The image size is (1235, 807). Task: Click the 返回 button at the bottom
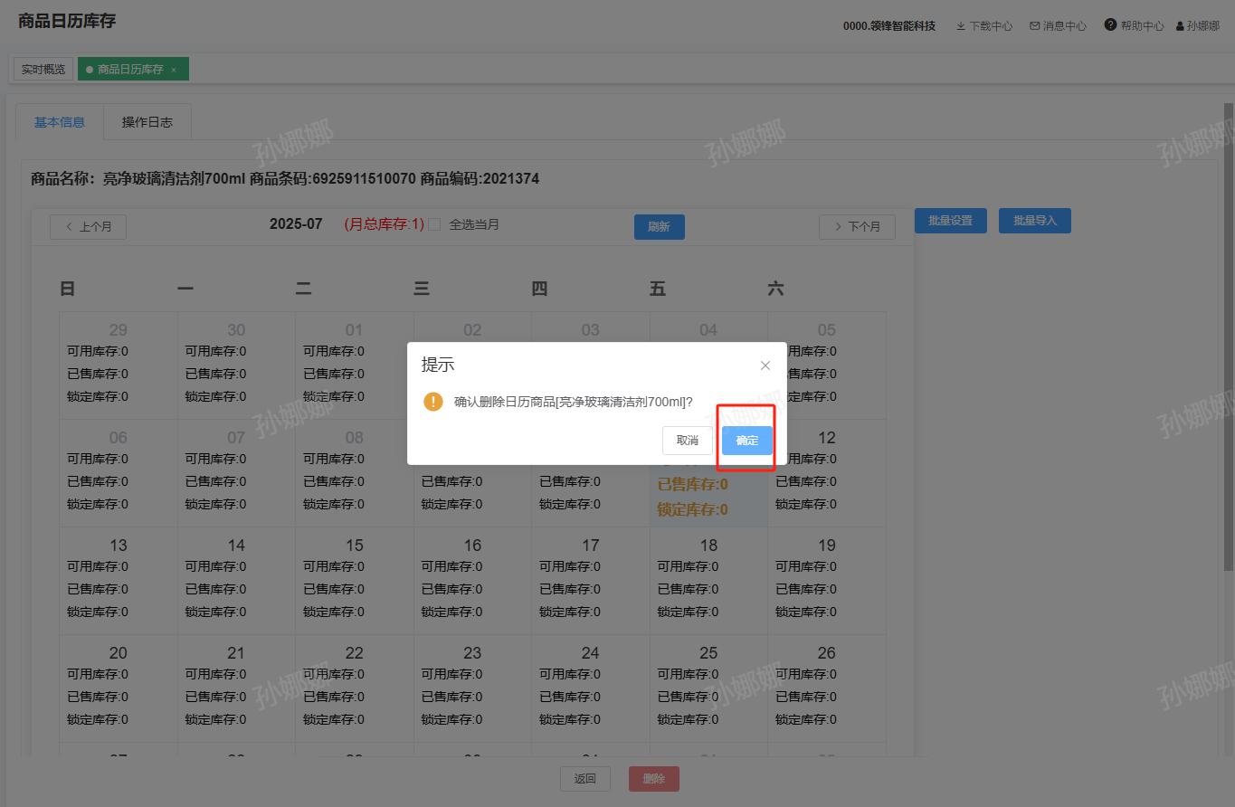(585, 779)
